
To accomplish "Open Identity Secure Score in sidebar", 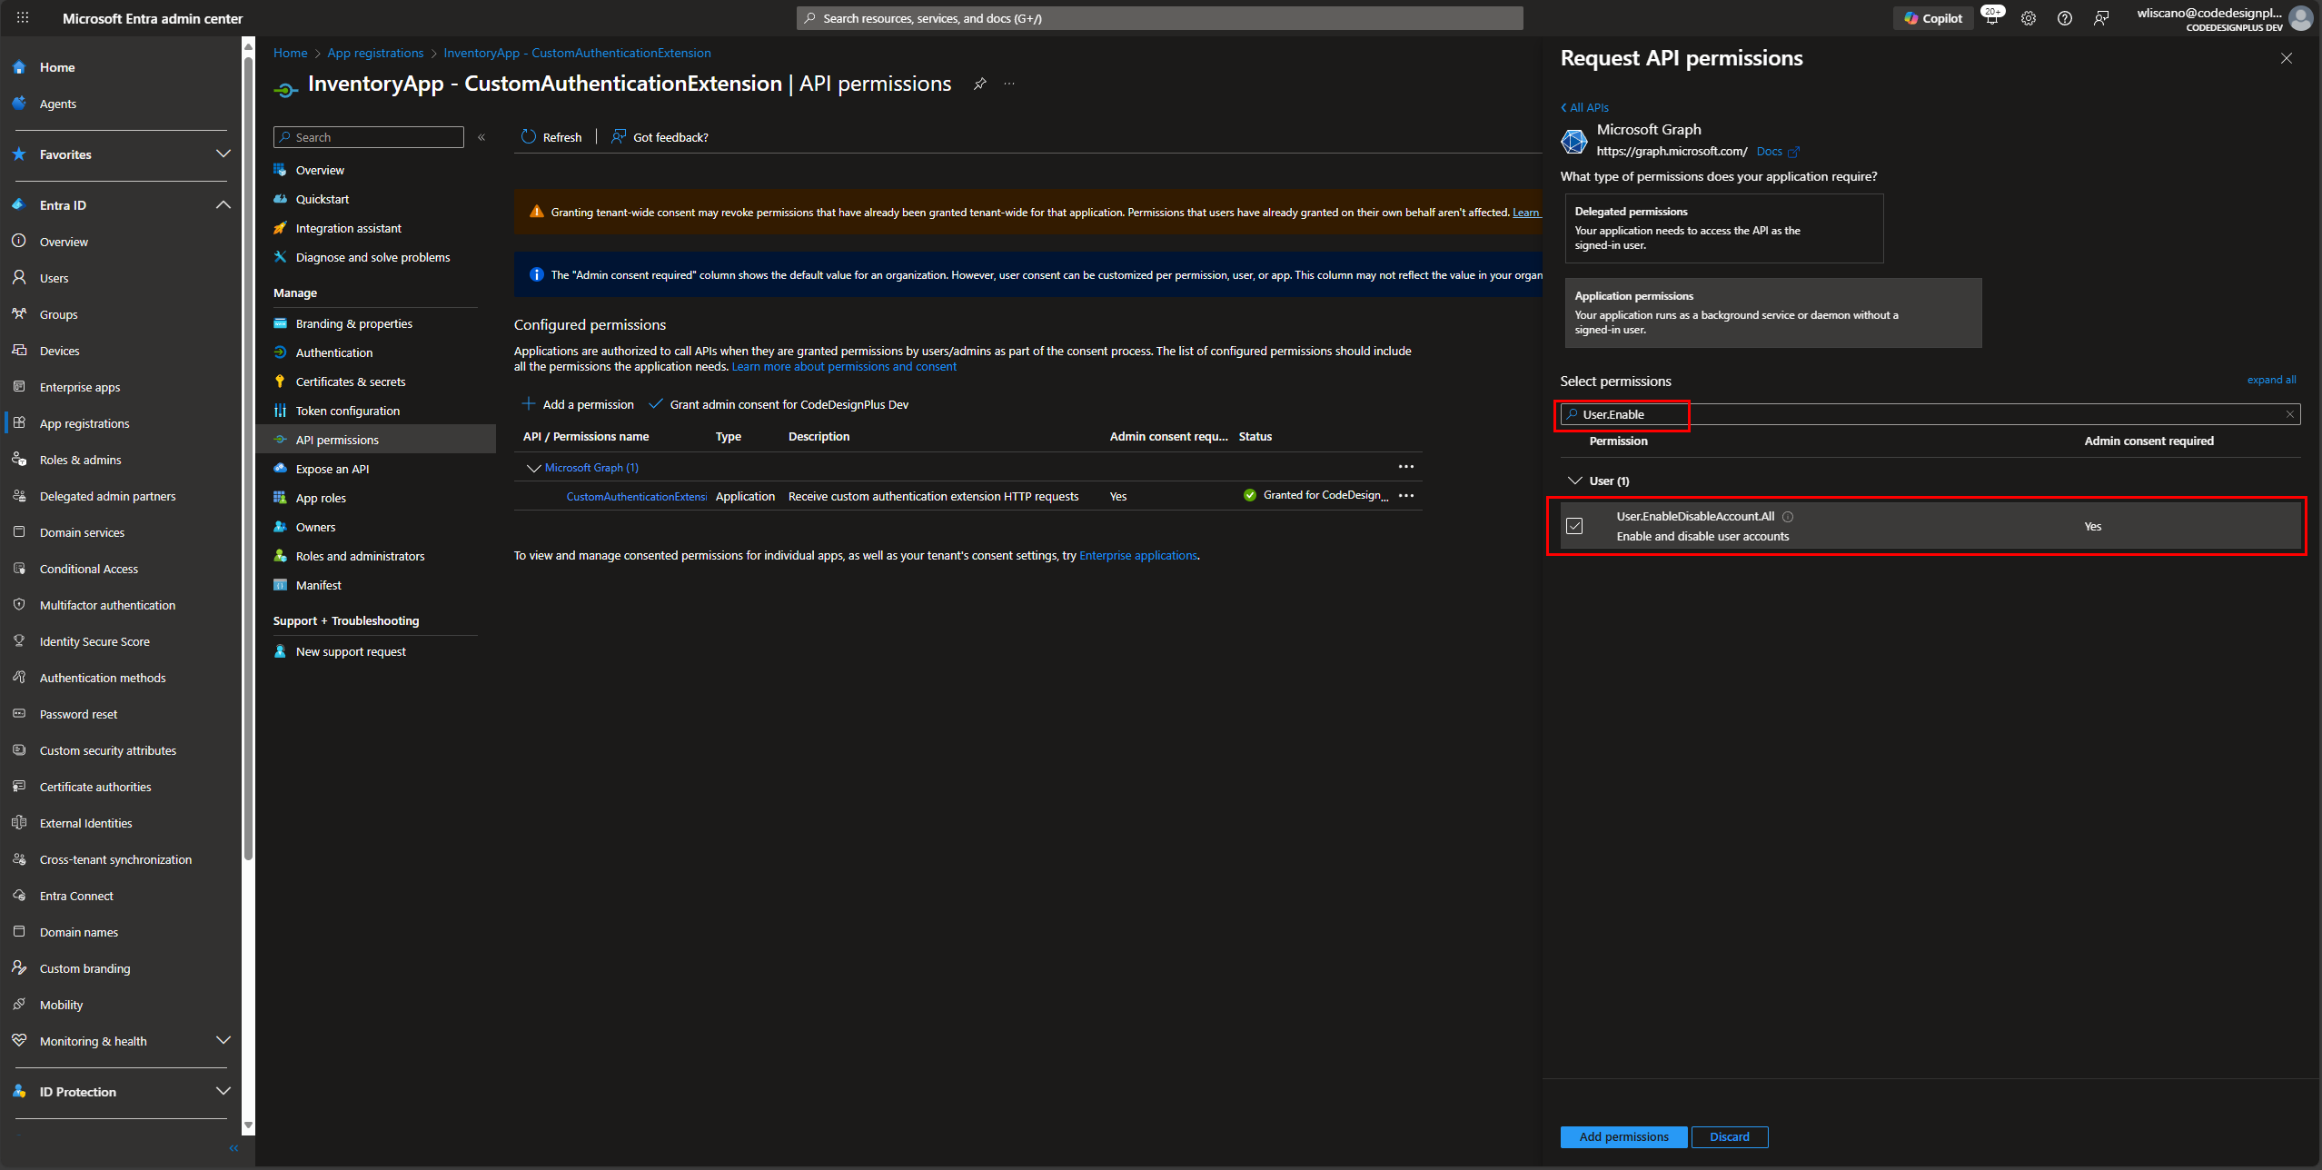I will click(94, 641).
